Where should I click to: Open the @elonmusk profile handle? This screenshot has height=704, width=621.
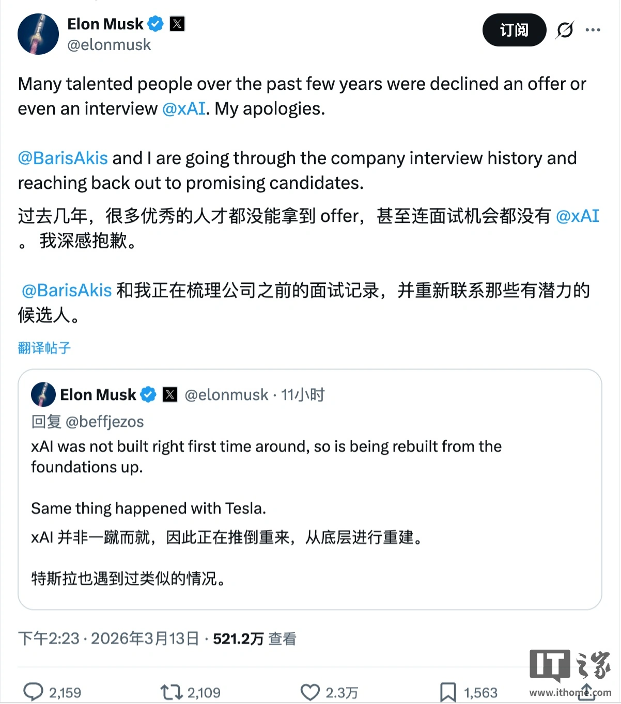(108, 45)
